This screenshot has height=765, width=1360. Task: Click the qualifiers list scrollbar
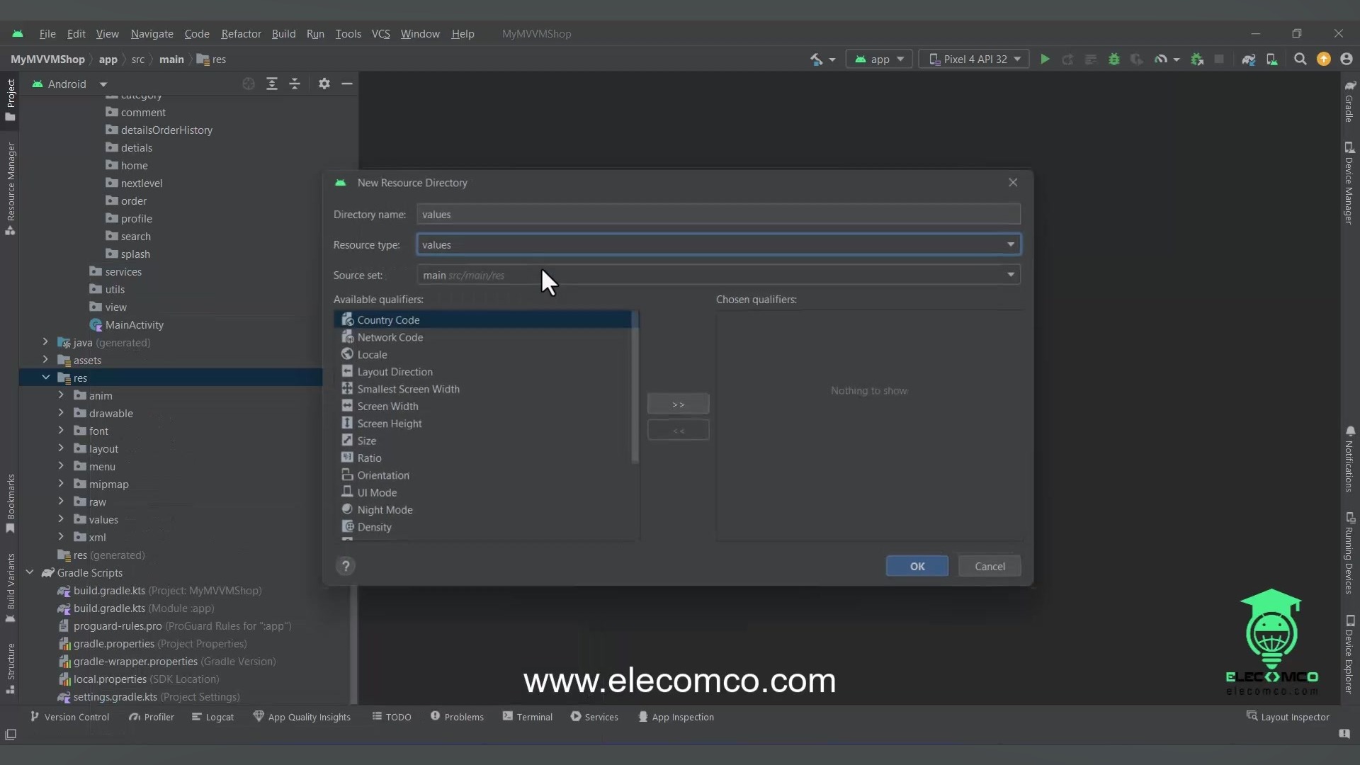pyautogui.click(x=635, y=390)
